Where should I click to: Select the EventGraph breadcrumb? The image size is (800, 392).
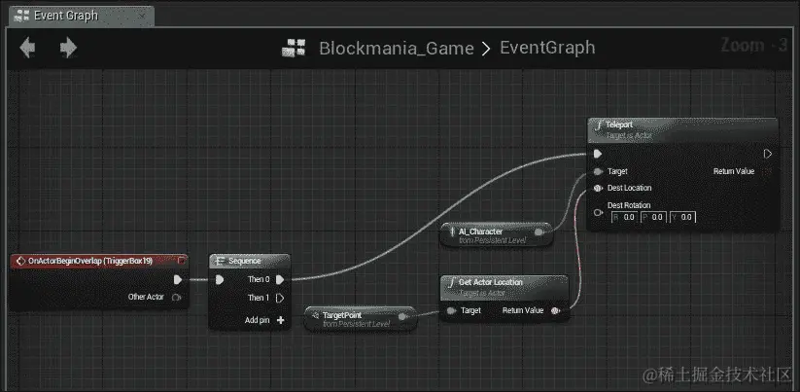tap(547, 48)
